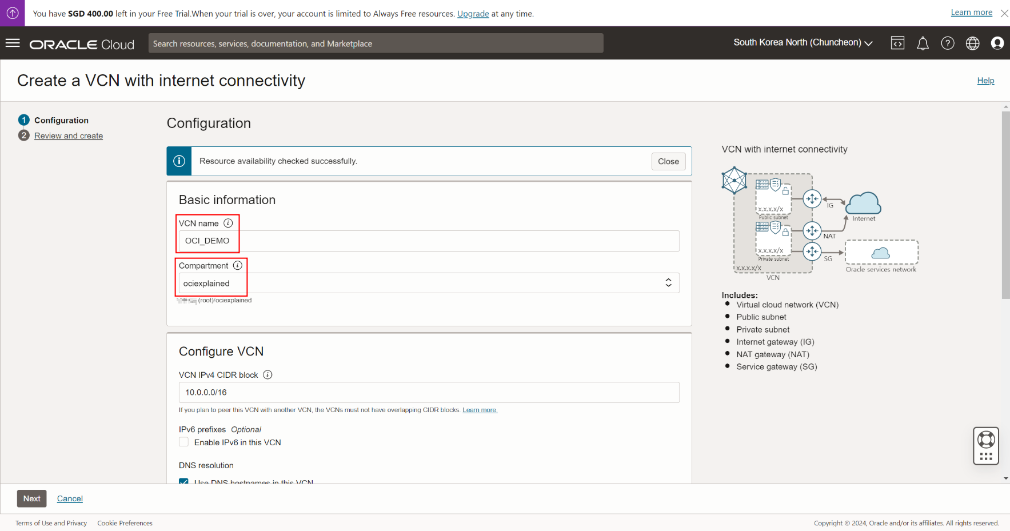Open the language globe menu

pyautogui.click(x=972, y=43)
